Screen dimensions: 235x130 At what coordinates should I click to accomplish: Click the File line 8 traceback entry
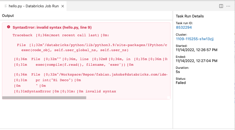click(91, 59)
